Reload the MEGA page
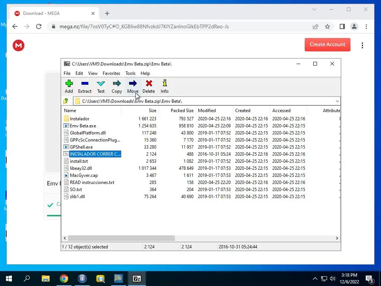The width and height of the screenshot is (381, 286). pos(39,26)
